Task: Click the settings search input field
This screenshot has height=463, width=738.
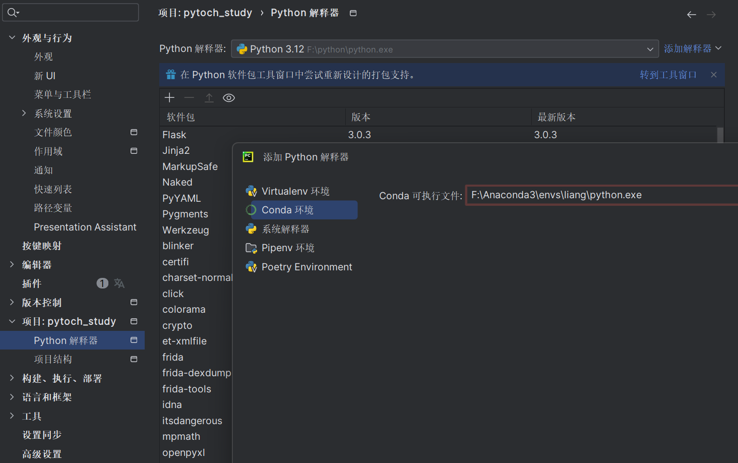Action: pyautogui.click(x=71, y=12)
